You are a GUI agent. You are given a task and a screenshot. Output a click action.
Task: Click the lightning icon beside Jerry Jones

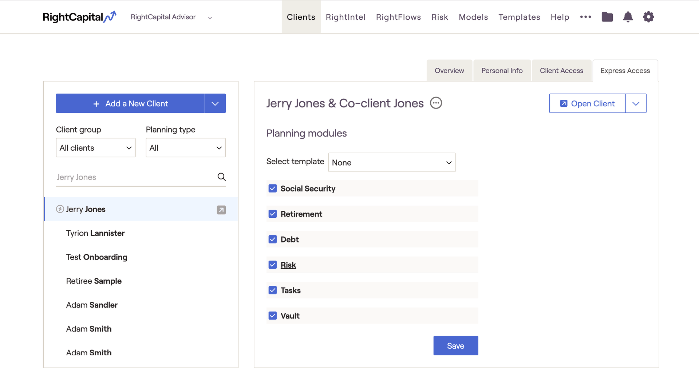point(60,209)
